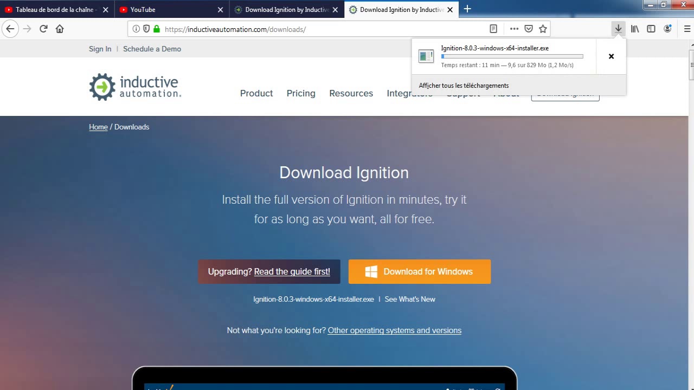Open the downloads toolbar arrow
Viewport: 694px width, 390px height.
pyautogui.click(x=618, y=29)
